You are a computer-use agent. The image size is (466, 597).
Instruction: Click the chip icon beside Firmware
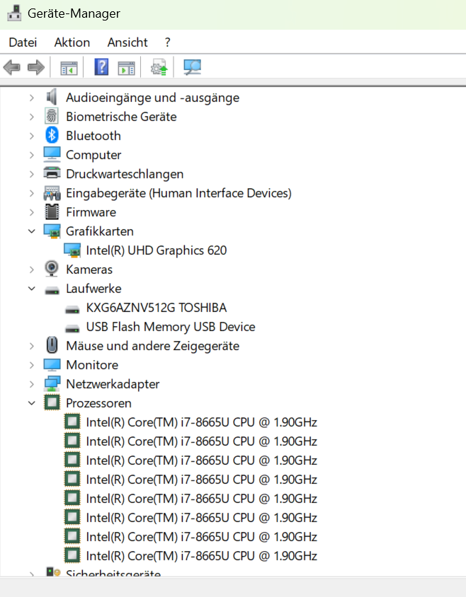coord(52,211)
